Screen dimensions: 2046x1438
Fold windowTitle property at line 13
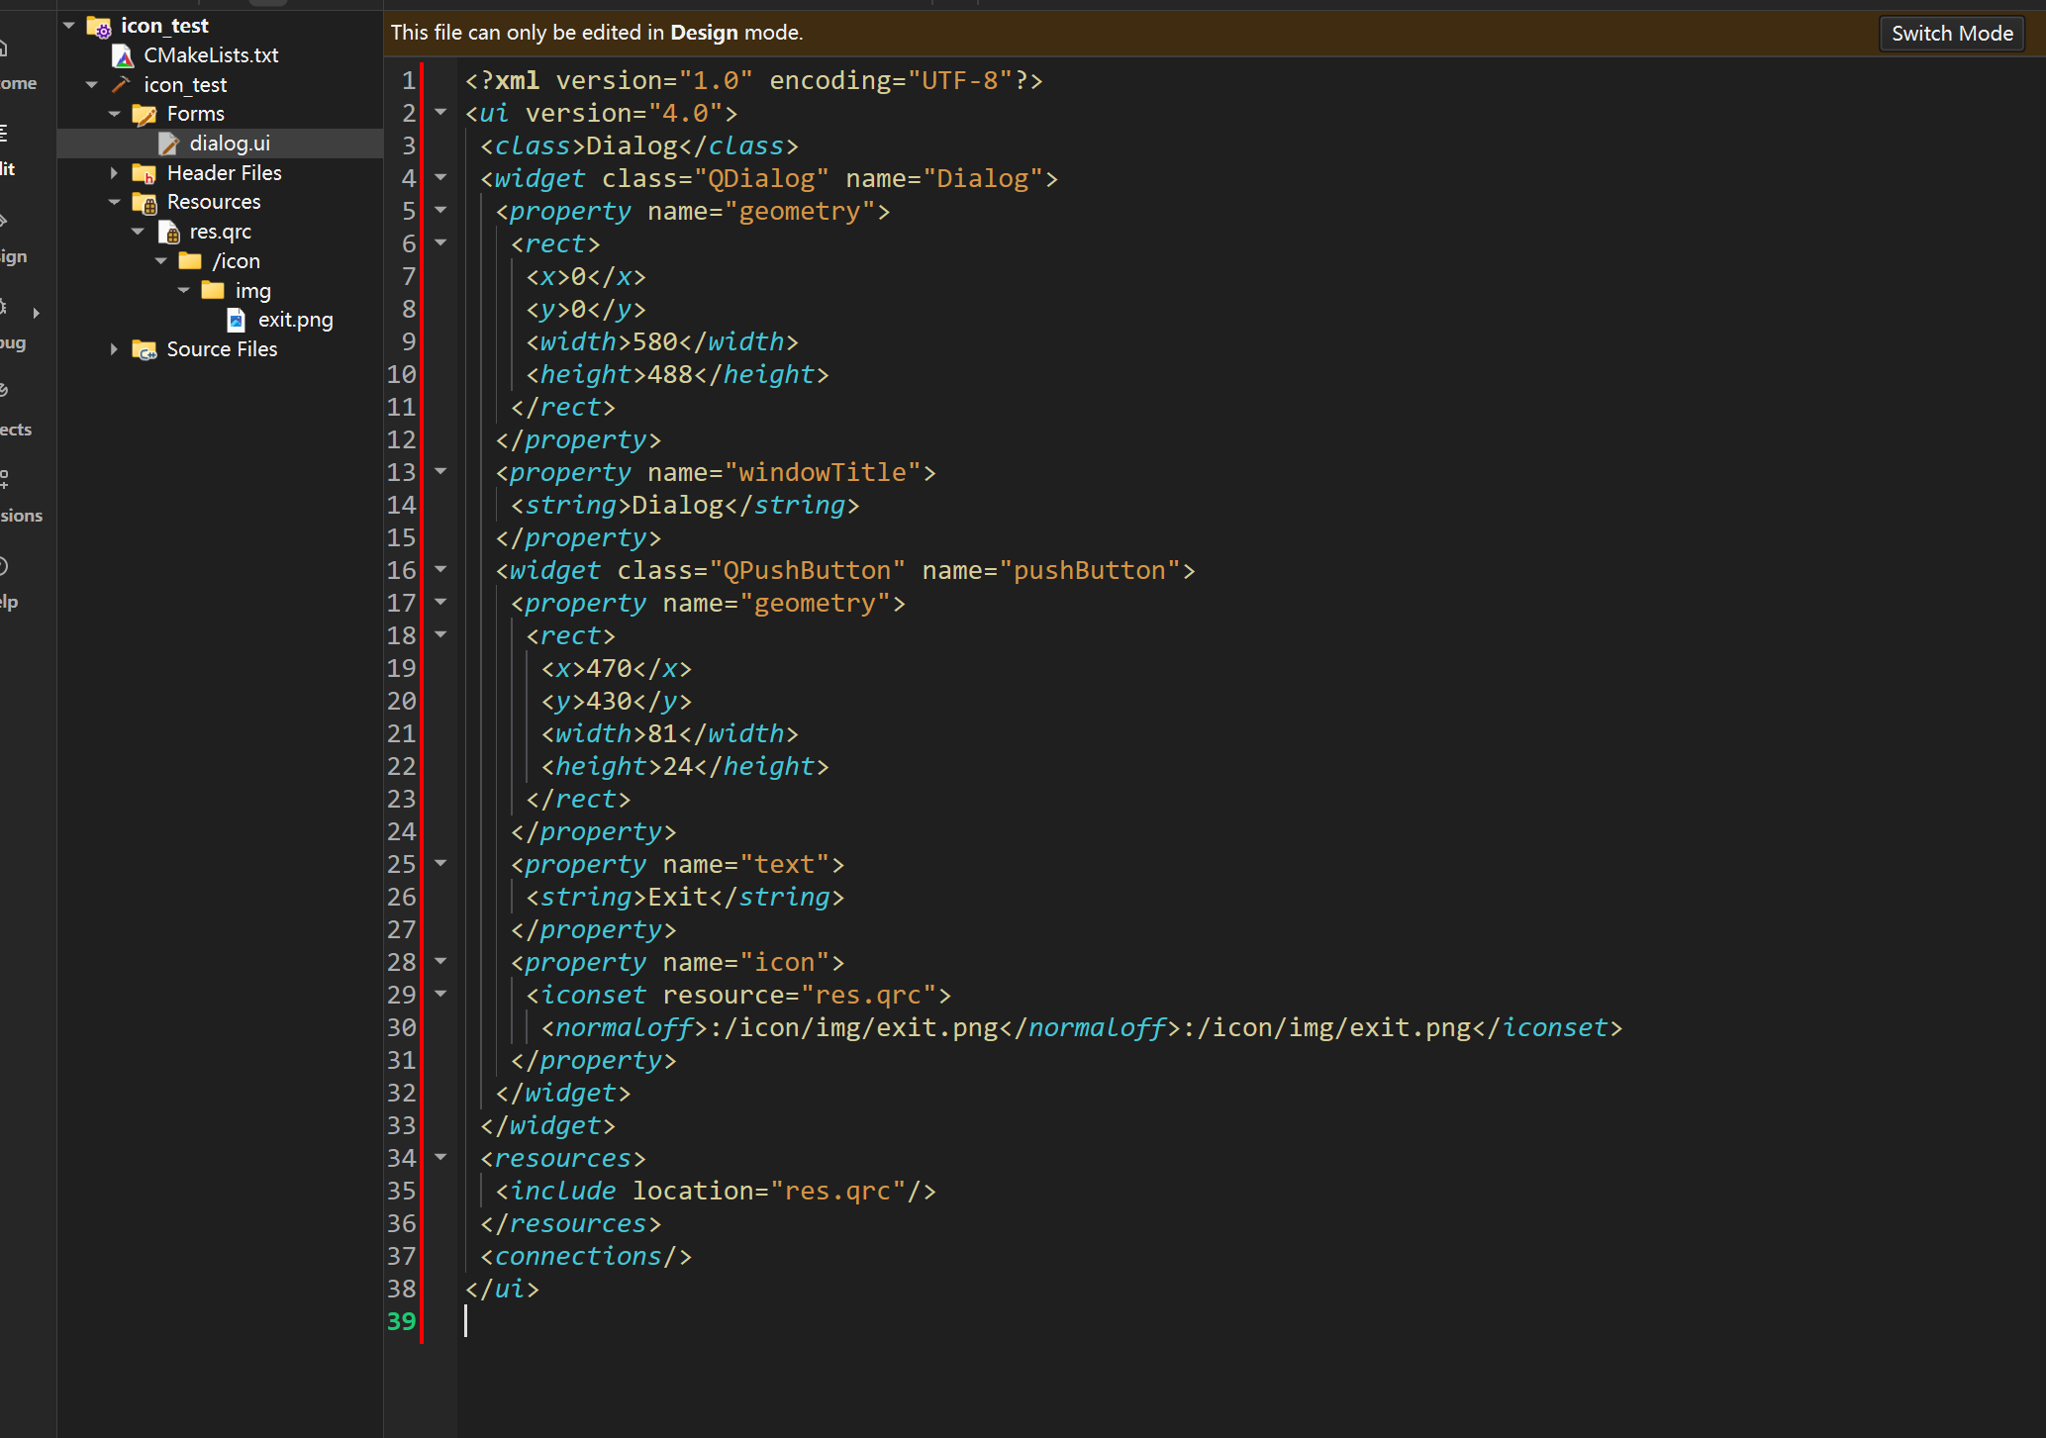click(441, 472)
